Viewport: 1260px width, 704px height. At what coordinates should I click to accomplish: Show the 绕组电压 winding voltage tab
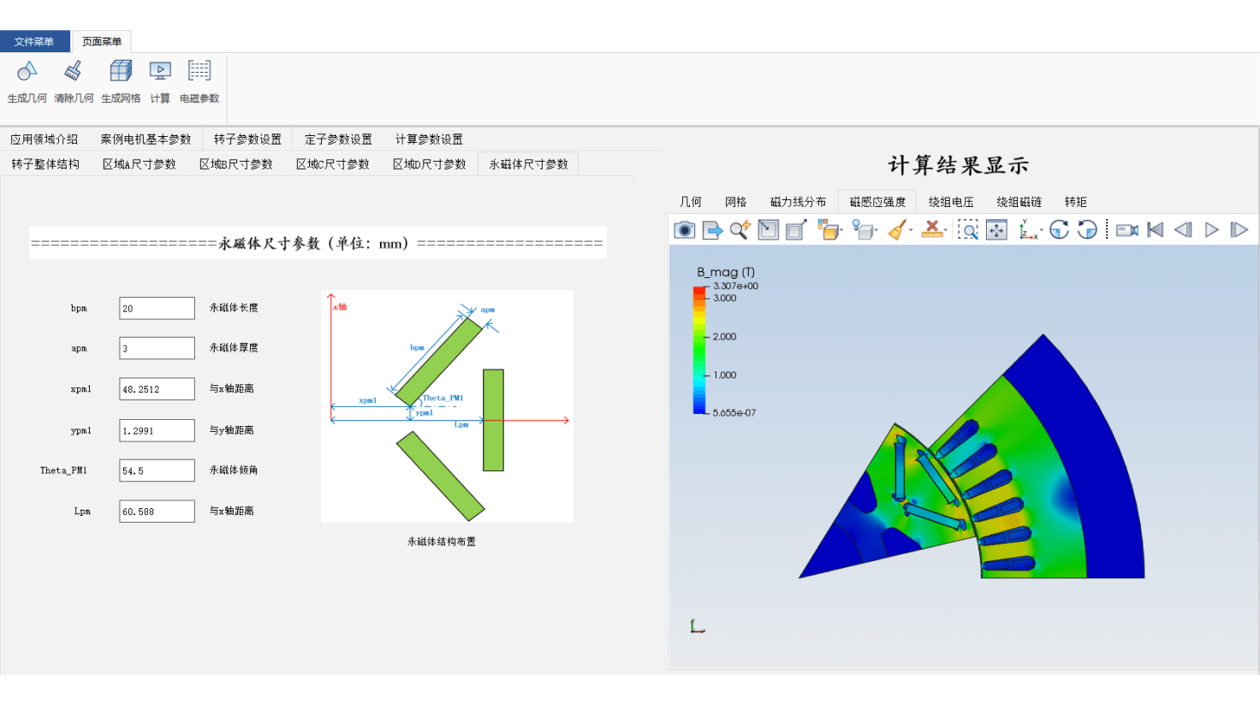(951, 202)
